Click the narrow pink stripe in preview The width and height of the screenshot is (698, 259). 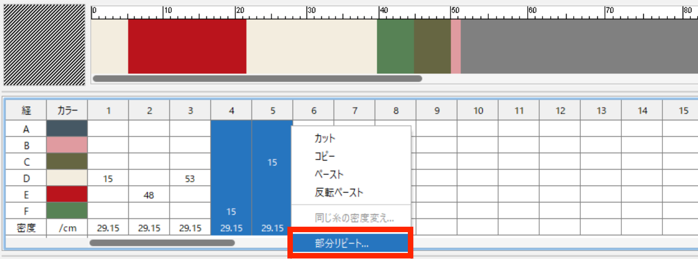pos(456,46)
